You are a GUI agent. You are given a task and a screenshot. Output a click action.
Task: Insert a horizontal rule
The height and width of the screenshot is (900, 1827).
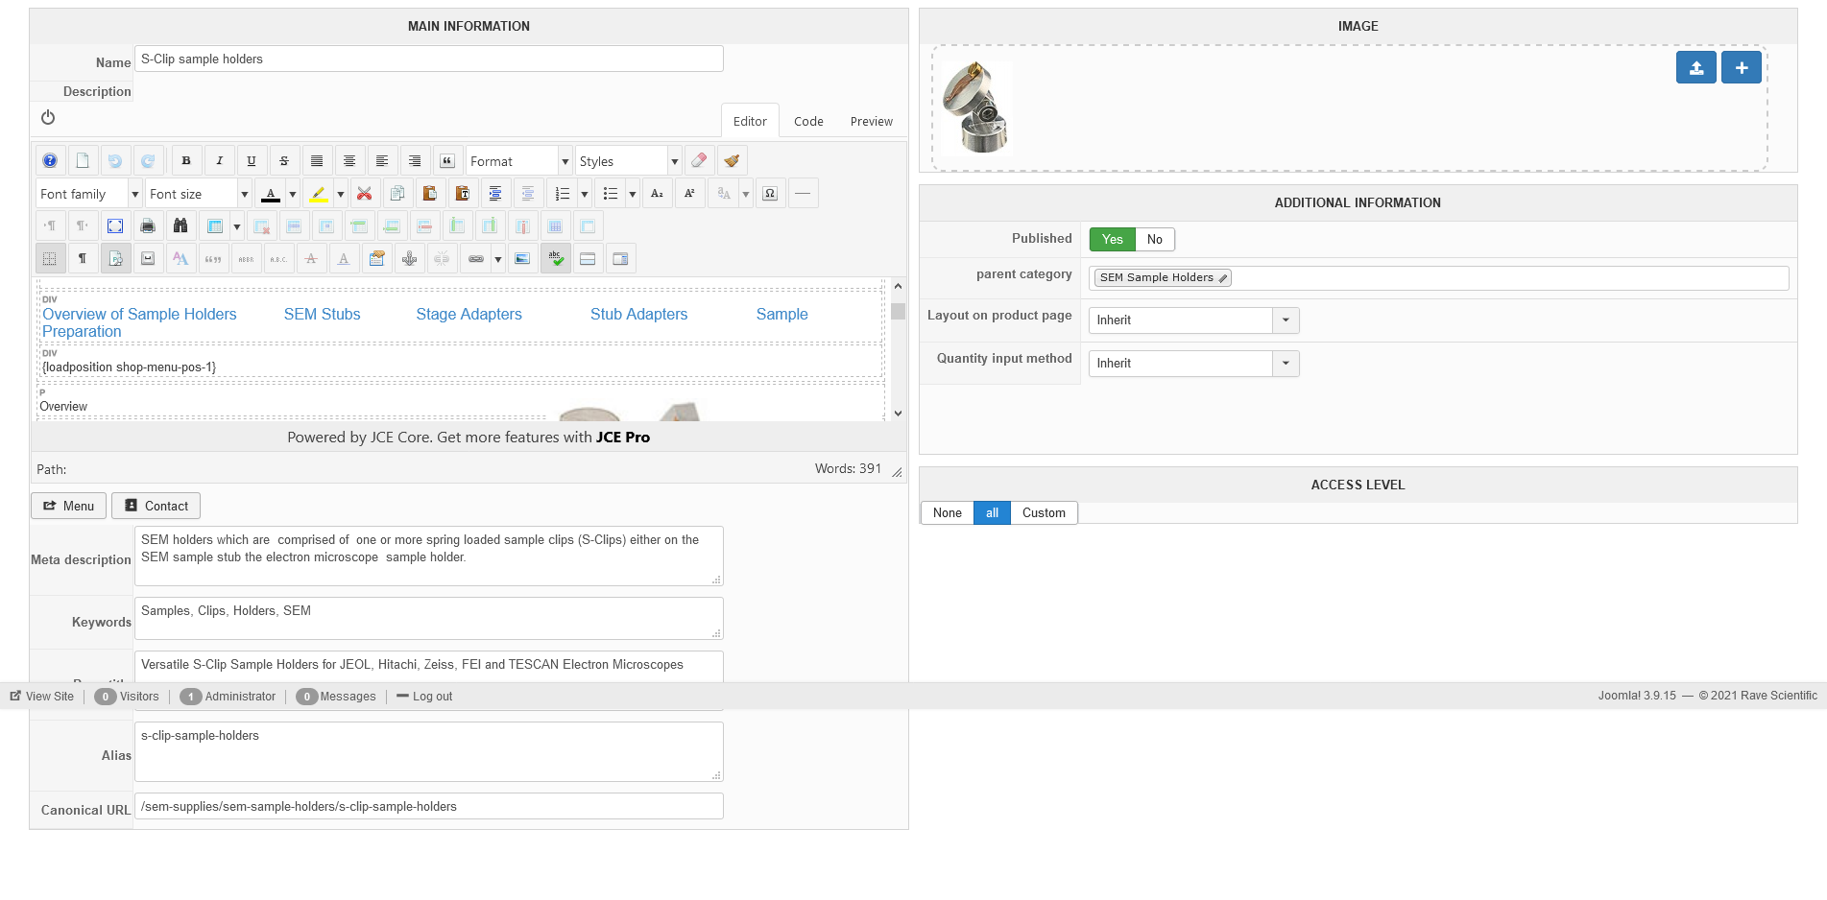pos(803,194)
